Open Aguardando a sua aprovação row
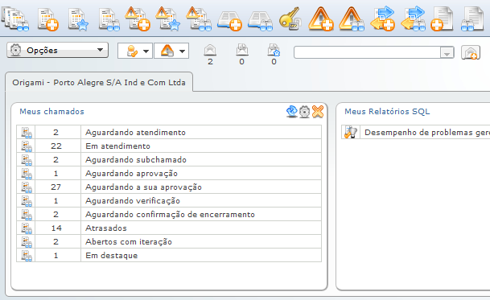Screen dimensions: 490x300 (x=169, y=187)
